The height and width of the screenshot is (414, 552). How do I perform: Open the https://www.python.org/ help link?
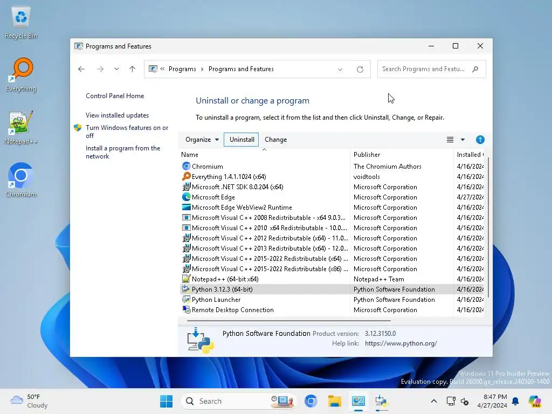401,343
